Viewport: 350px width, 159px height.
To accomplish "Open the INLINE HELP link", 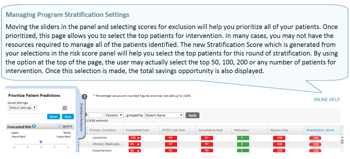I will tap(327, 100).
